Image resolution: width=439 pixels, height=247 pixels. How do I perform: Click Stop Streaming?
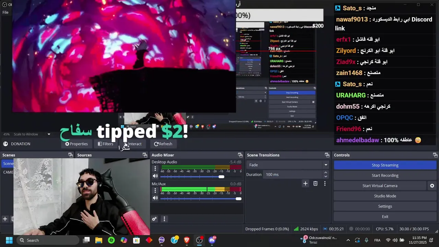[385, 165]
